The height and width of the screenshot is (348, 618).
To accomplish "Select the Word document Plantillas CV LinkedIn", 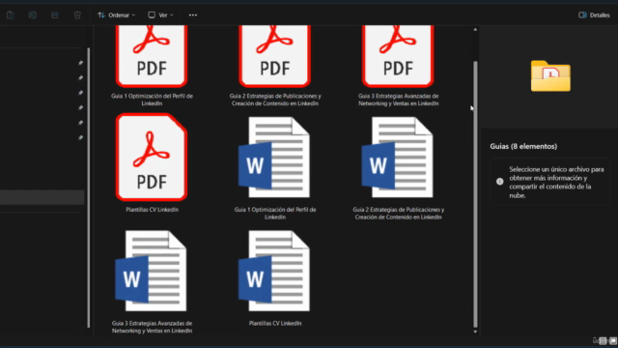I will click(x=275, y=278).
